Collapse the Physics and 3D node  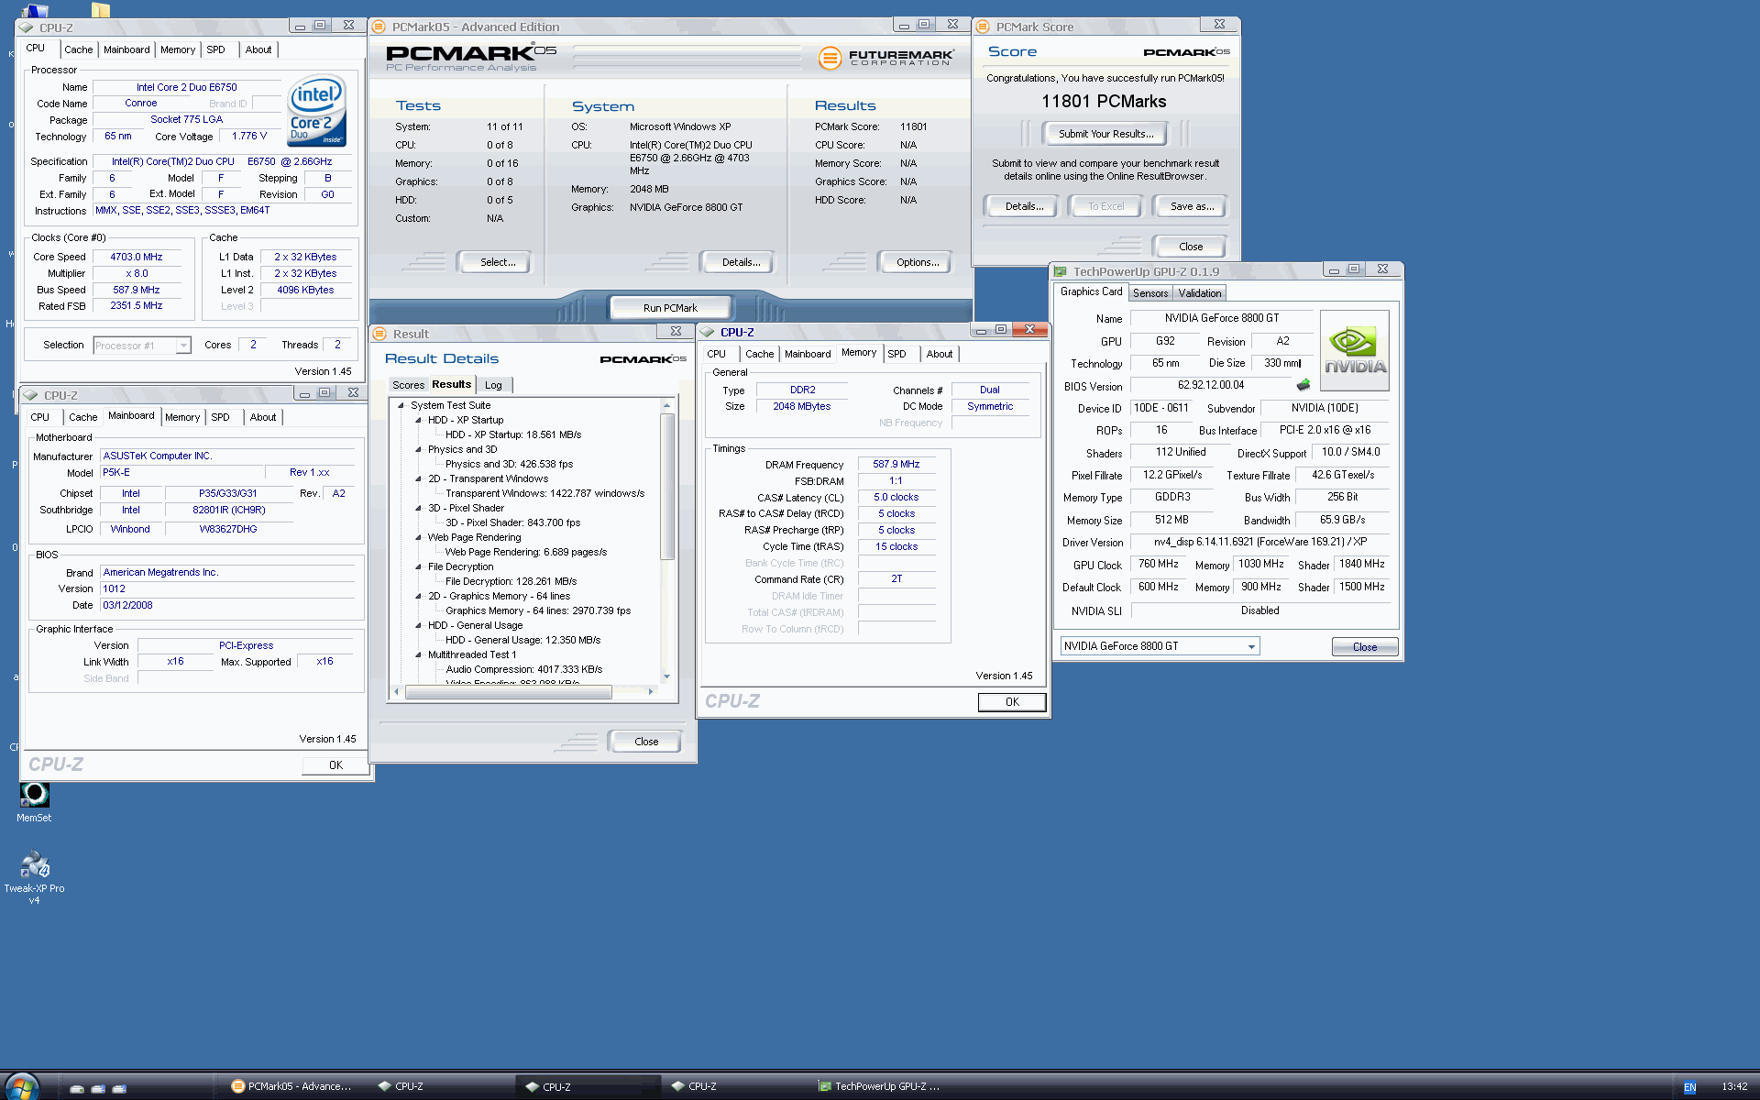coord(418,449)
